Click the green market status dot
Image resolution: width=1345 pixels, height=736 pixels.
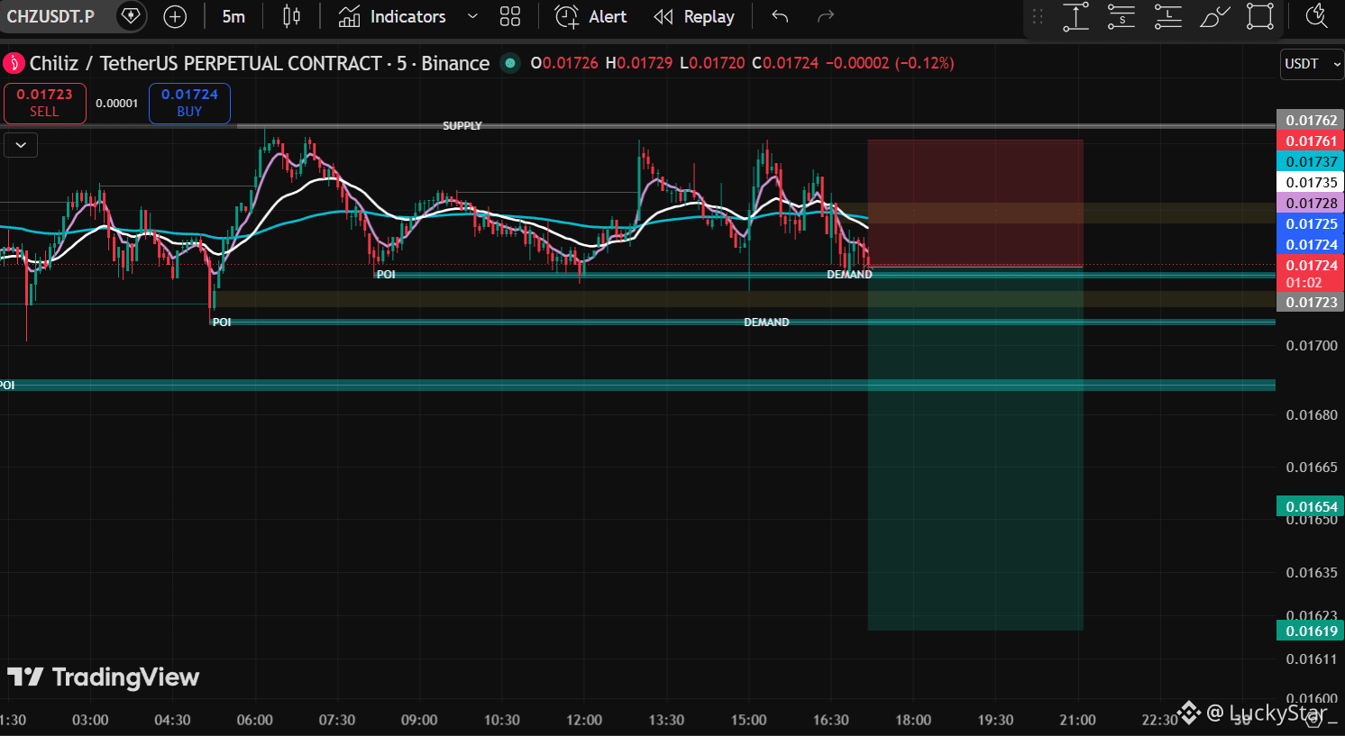click(x=510, y=63)
